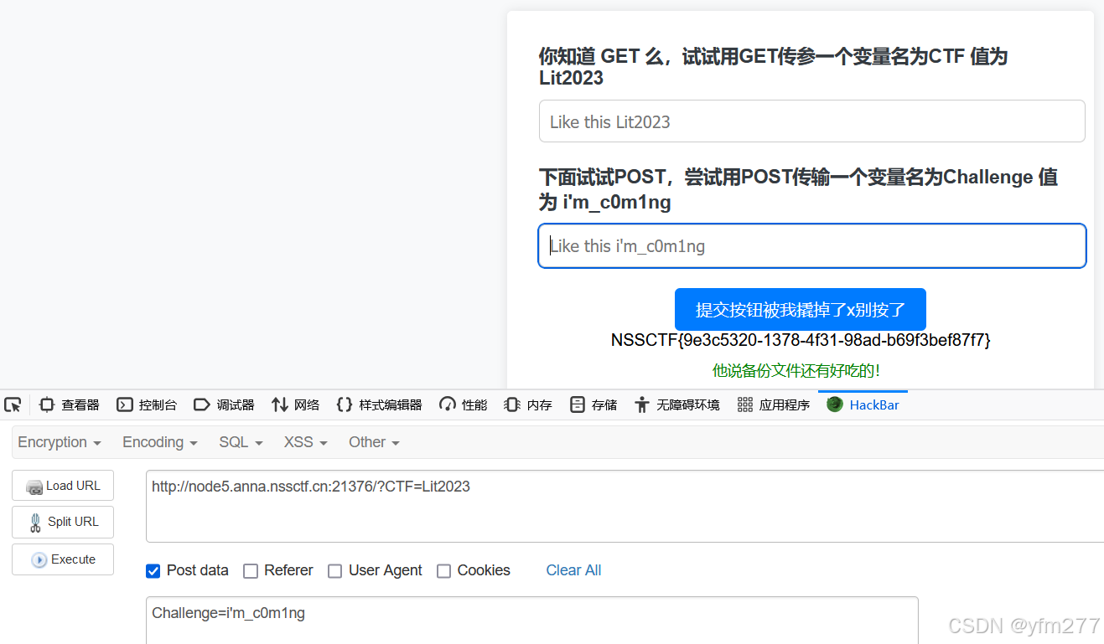This screenshot has height=644, width=1104.
Task: Enable the User Agent checkbox
Action: click(x=334, y=571)
